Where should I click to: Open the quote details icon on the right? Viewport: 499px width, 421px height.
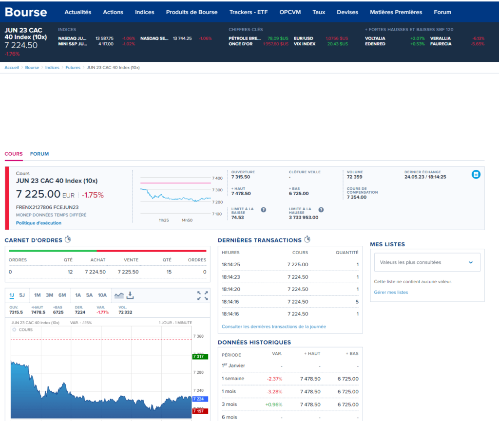pos(476,174)
